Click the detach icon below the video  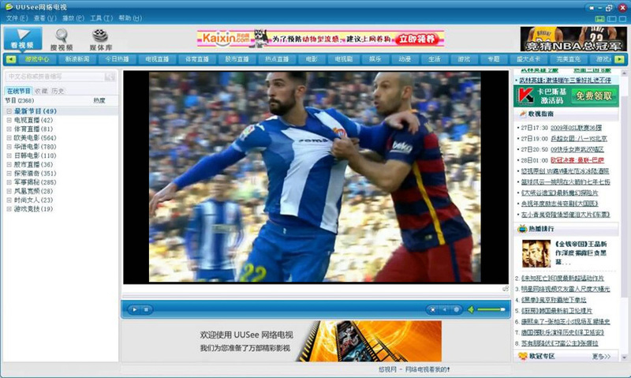506,289
